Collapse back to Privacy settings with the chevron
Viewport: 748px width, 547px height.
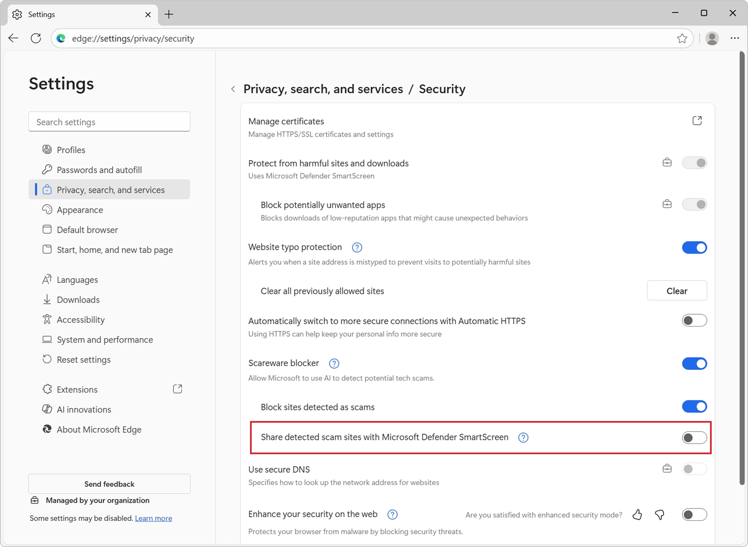click(x=233, y=89)
